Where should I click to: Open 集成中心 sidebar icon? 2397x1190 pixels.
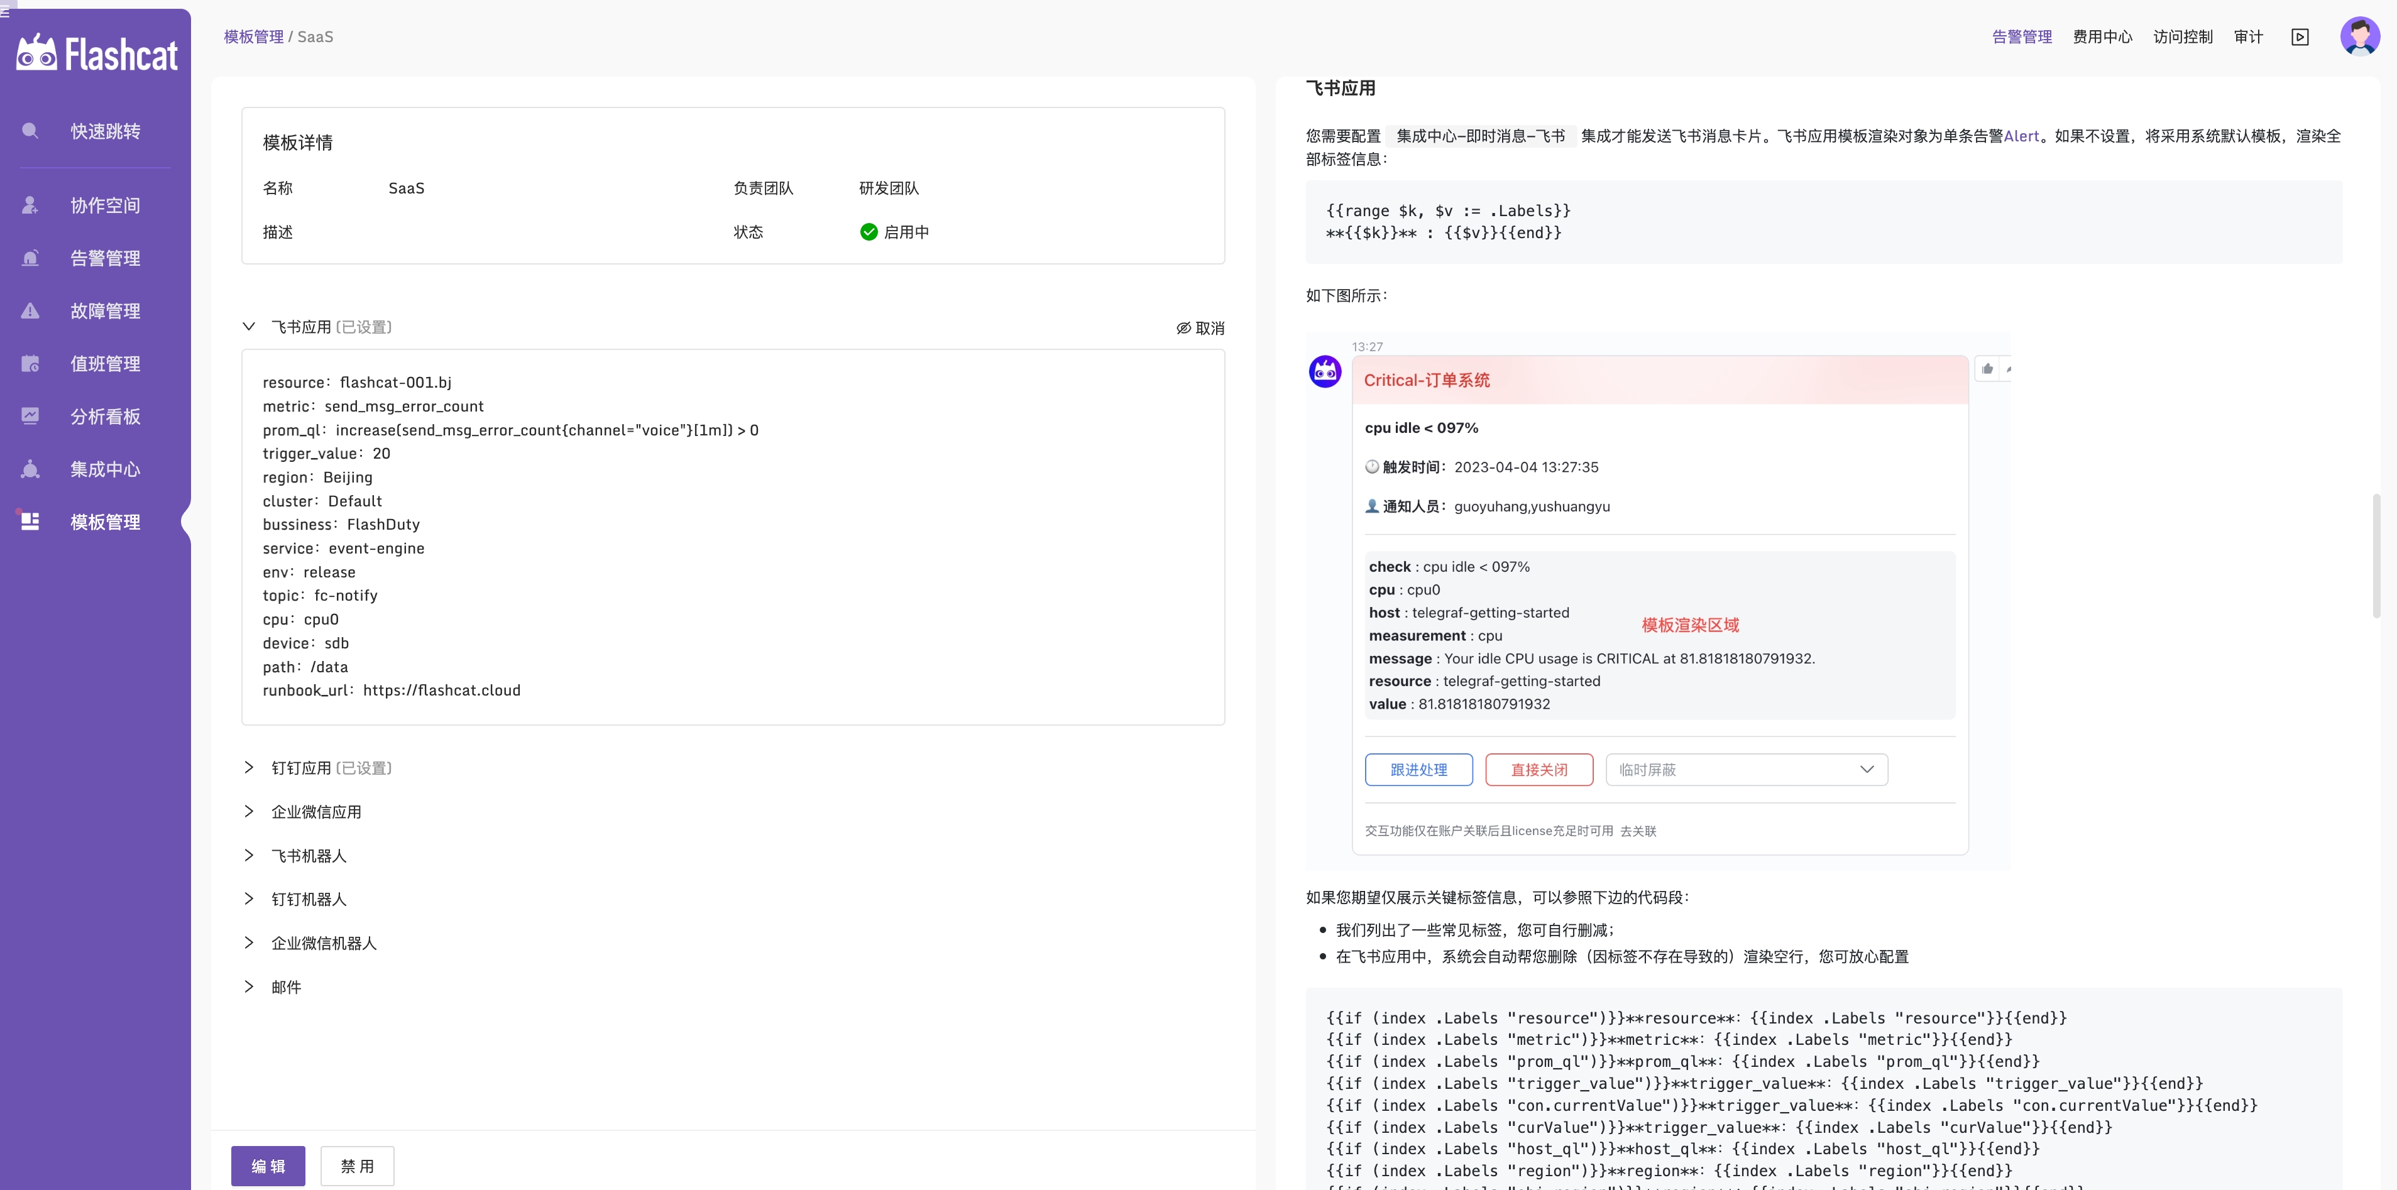30,469
